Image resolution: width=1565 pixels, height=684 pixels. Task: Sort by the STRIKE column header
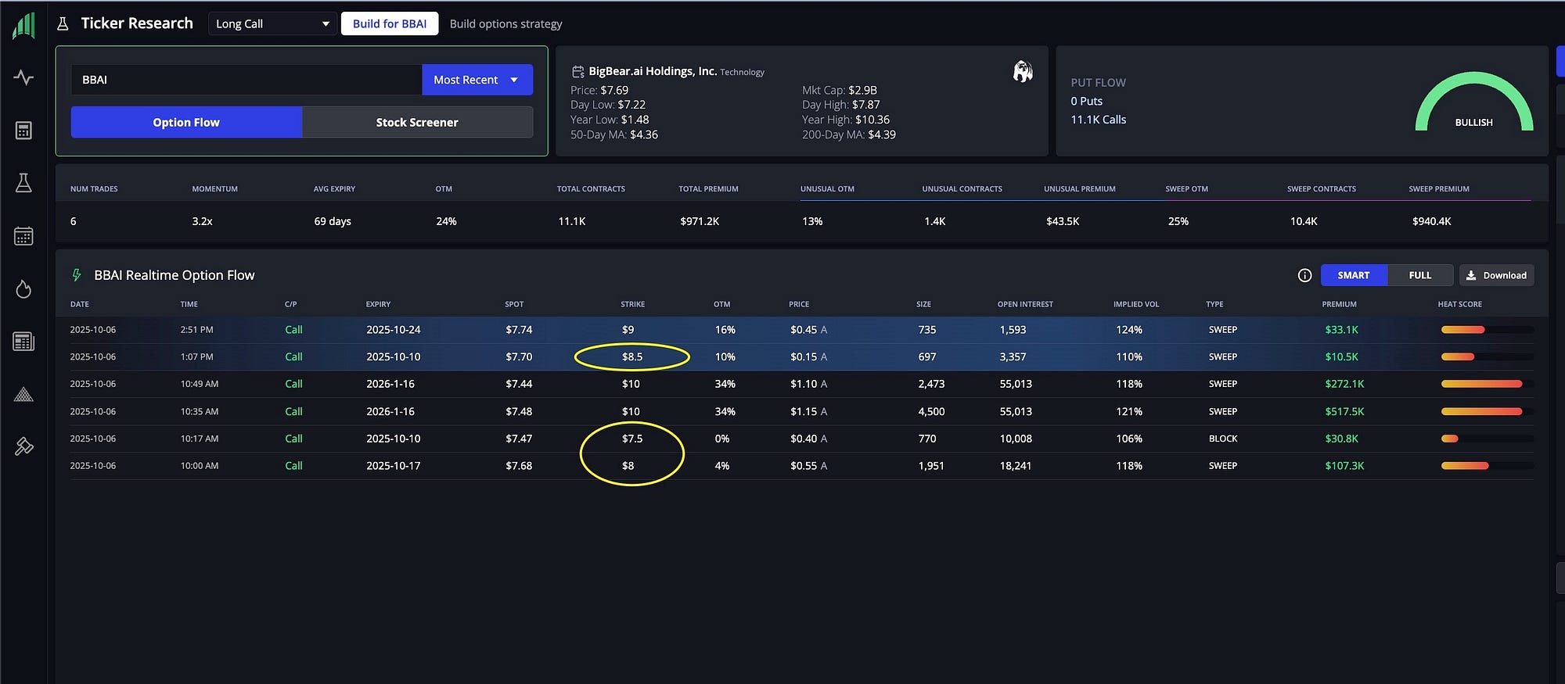[633, 304]
